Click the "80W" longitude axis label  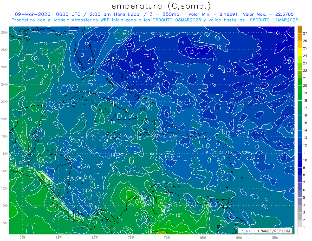[95, 237]
